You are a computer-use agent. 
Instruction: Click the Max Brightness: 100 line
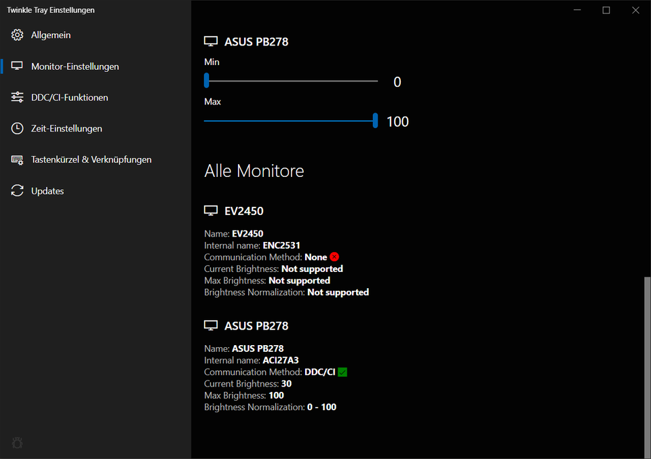[244, 395]
